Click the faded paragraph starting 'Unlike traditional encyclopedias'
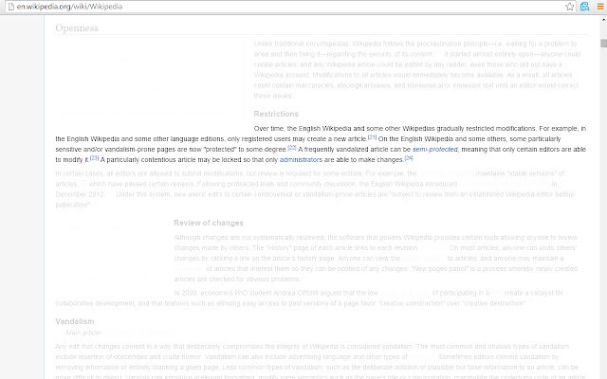This screenshot has width=607, height=379. [x=417, y=69]
